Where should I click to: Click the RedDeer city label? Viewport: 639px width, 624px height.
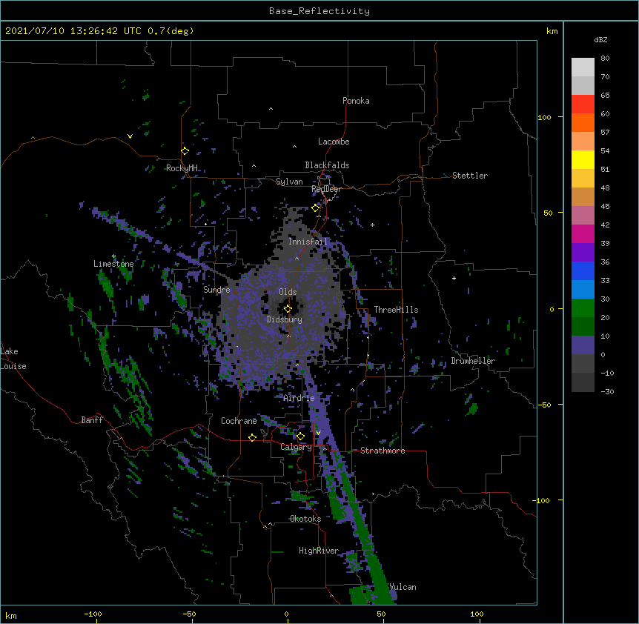(326, 189)
